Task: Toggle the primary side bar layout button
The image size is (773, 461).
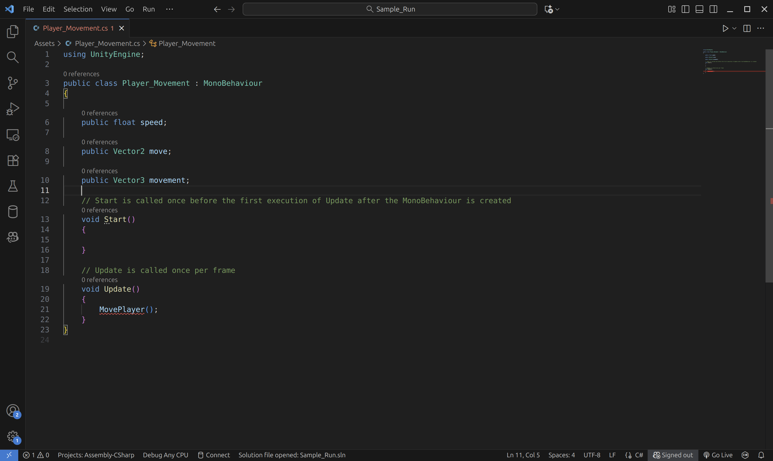Action: 685,9
